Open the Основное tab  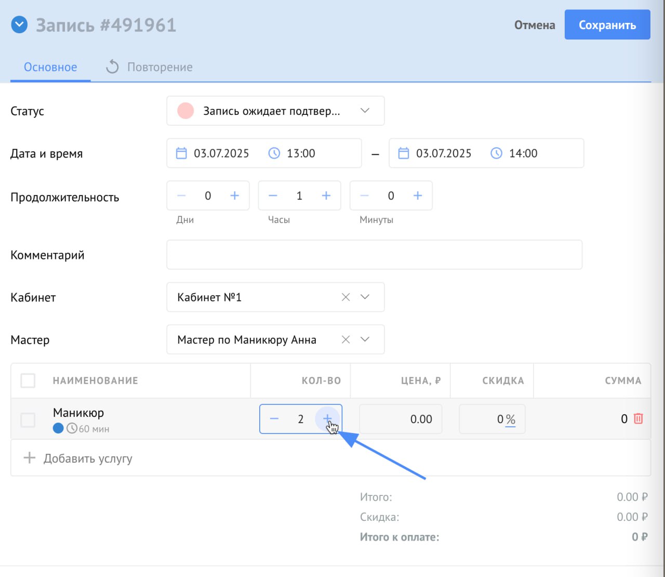point(50,67)
